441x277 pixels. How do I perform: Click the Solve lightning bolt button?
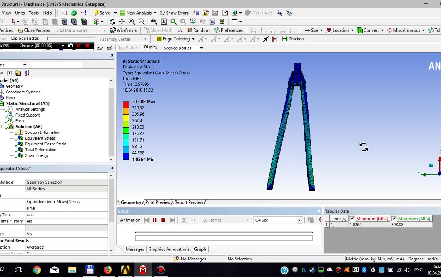point(101,13)
